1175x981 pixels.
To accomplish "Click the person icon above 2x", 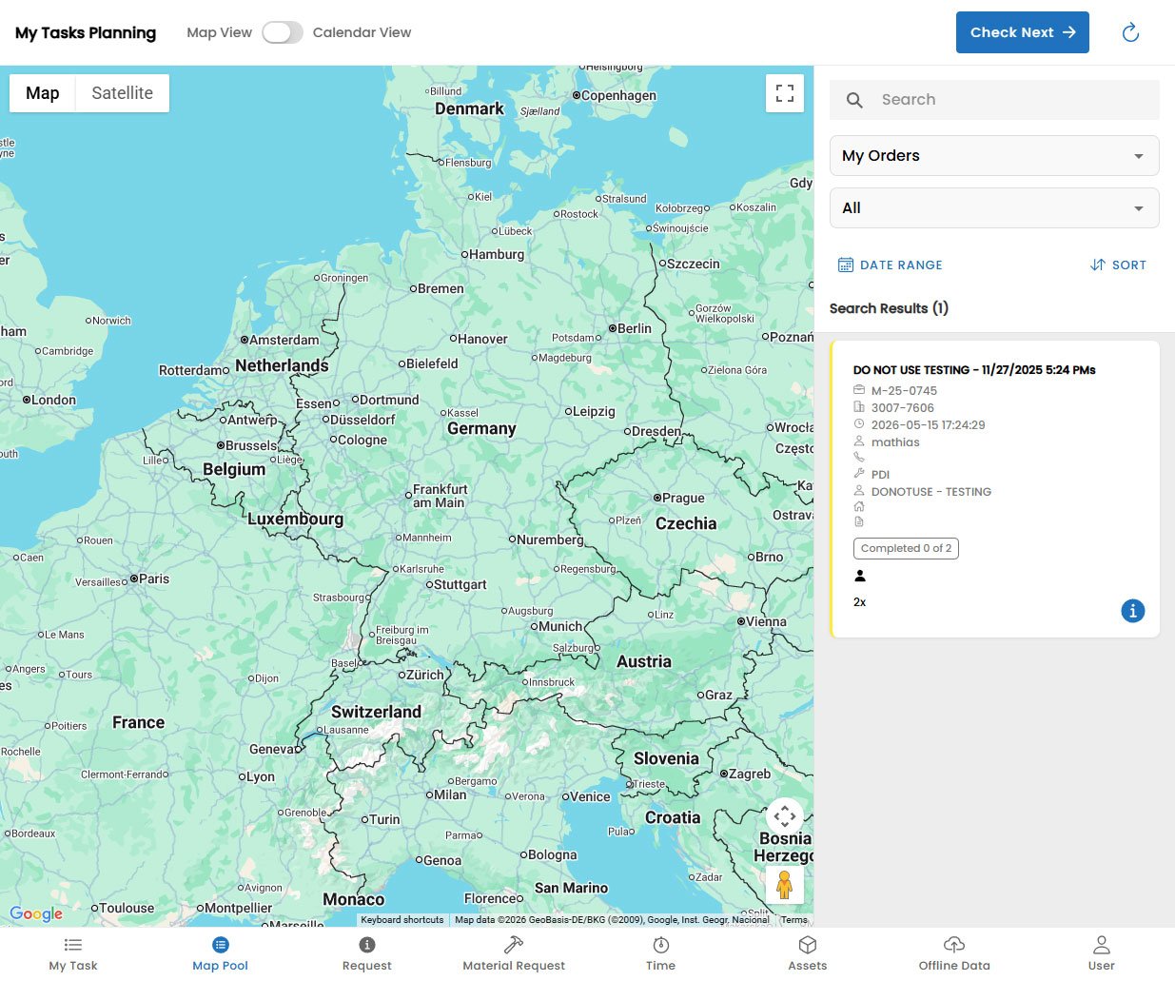I will 859,576.
